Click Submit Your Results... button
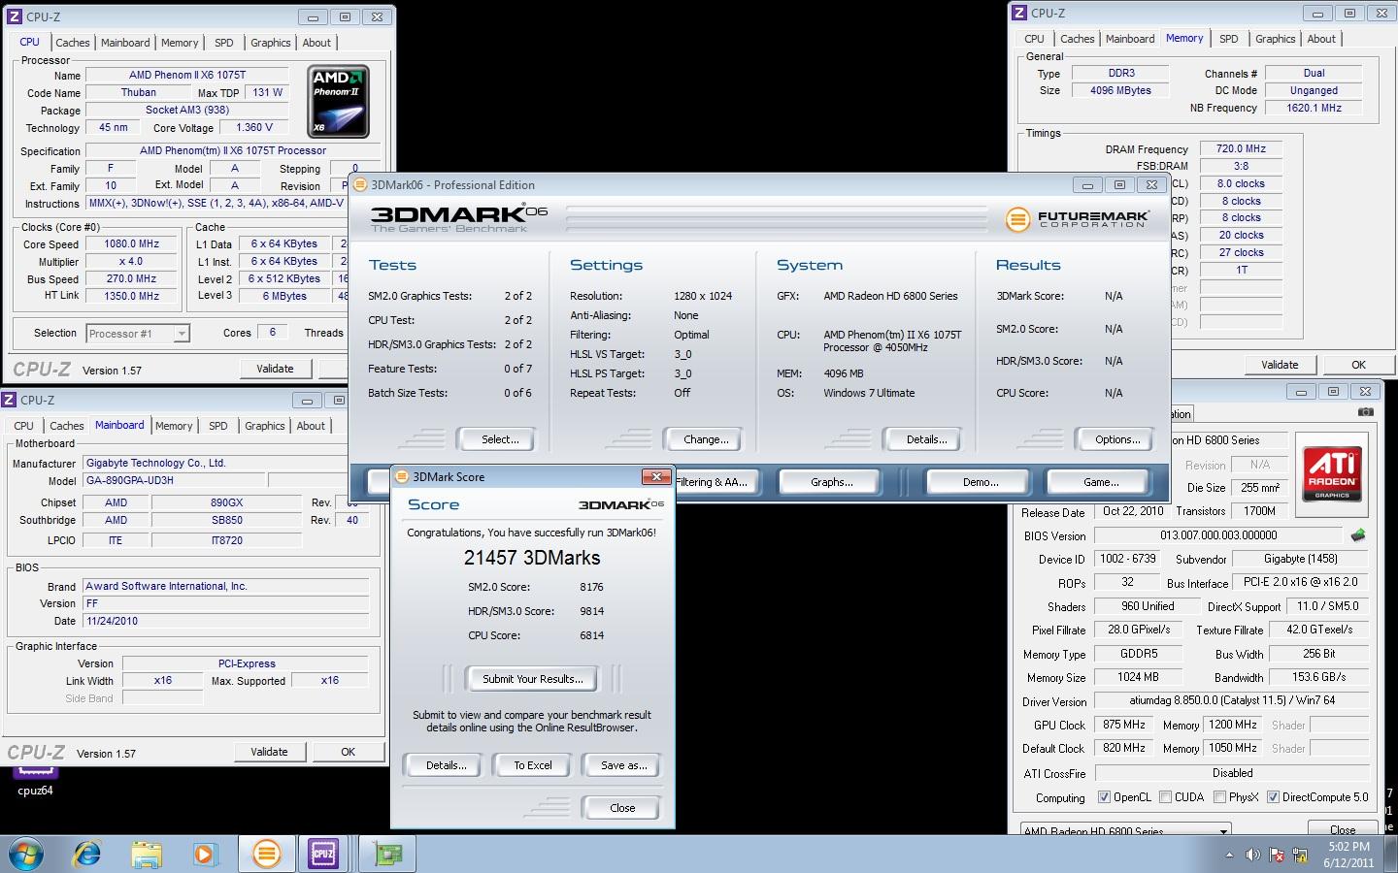This screenshot has width=1398, height=873. click(x=533, y=679)
